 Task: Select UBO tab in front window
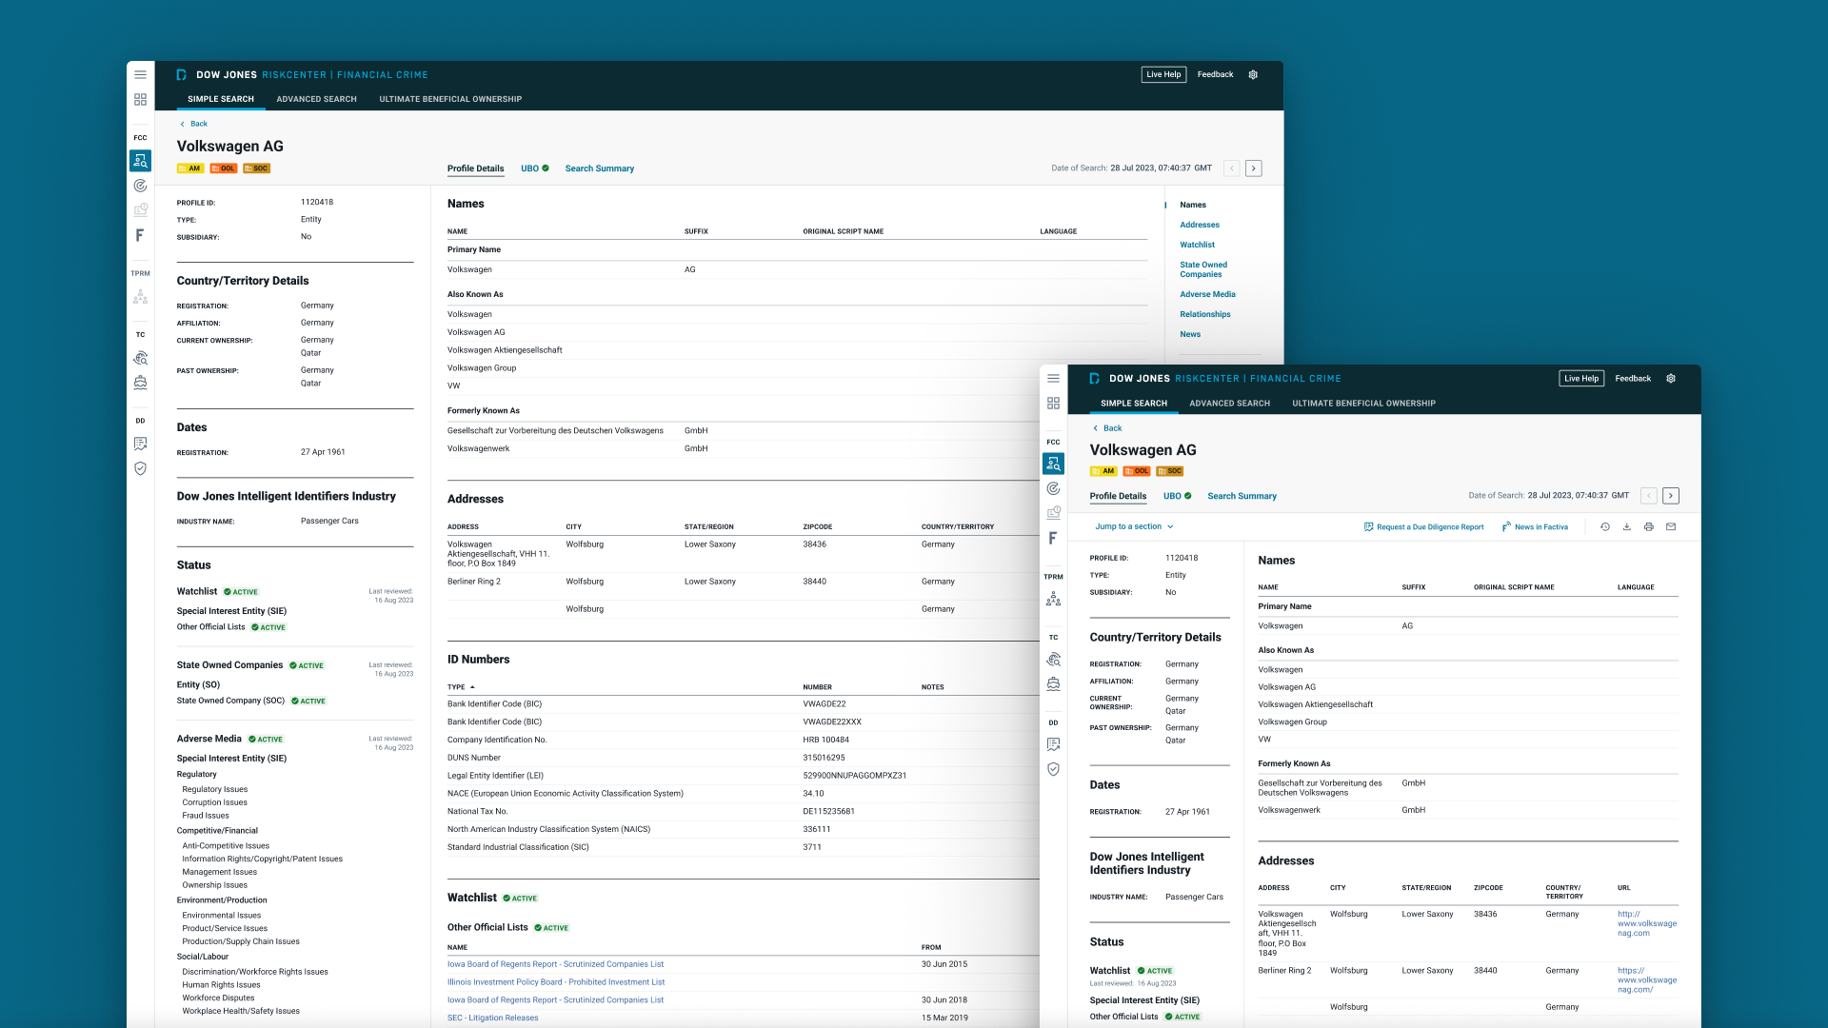[x=1178, y=496]
